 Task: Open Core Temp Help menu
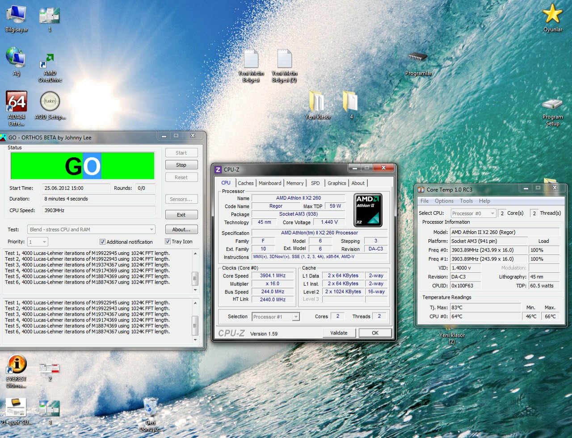coord(484,201)
